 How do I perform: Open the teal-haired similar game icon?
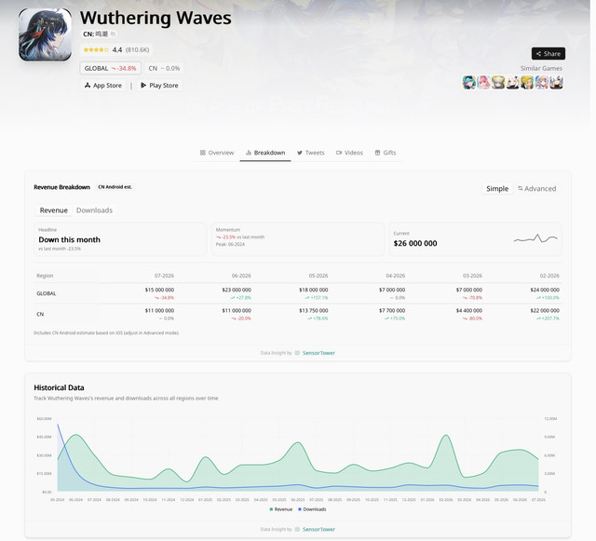click(468, 82)
